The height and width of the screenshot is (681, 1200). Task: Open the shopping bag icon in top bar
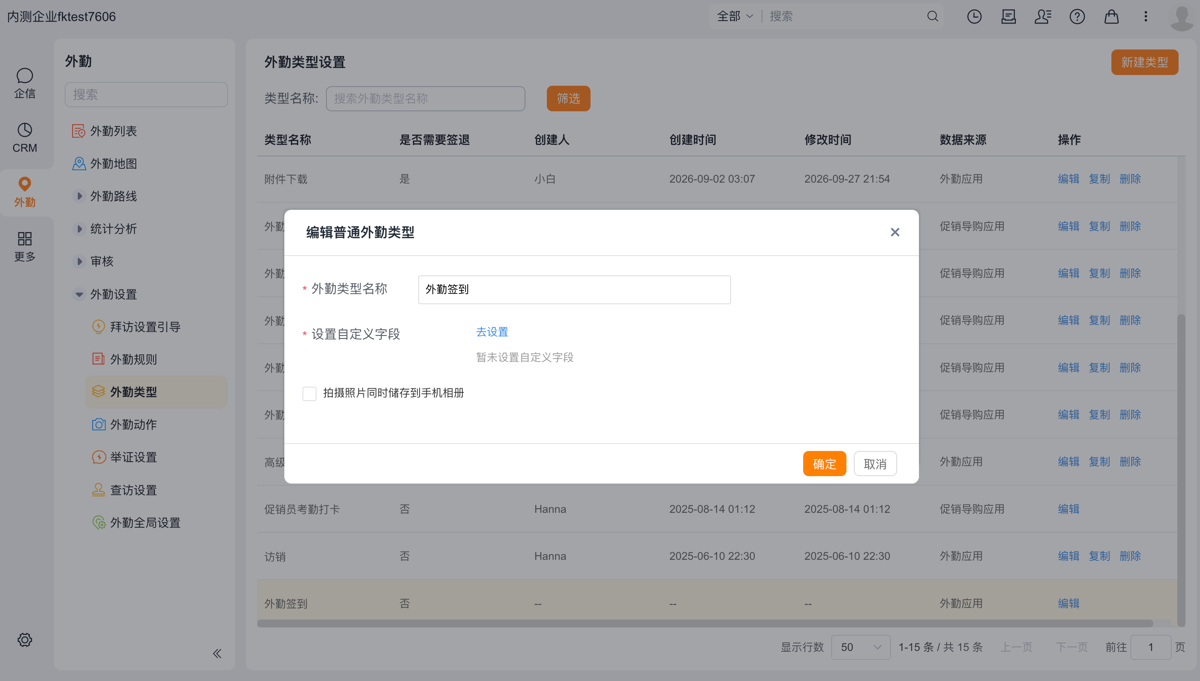coord(1111,17)
